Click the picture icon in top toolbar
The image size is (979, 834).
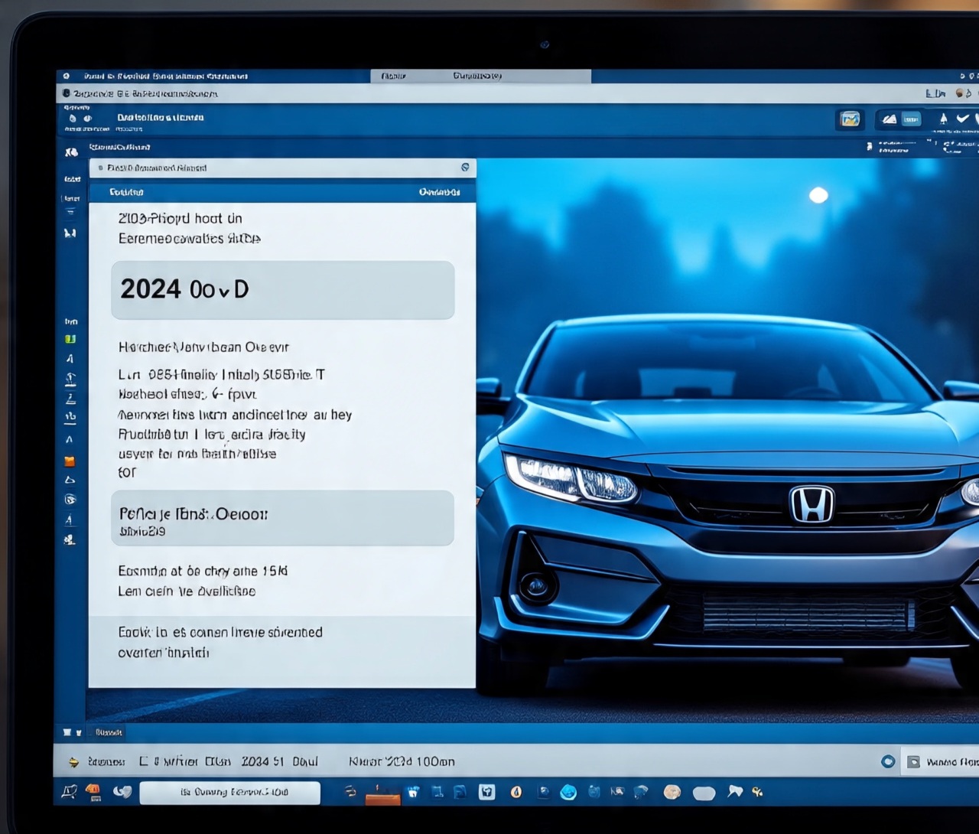point(850,119)
